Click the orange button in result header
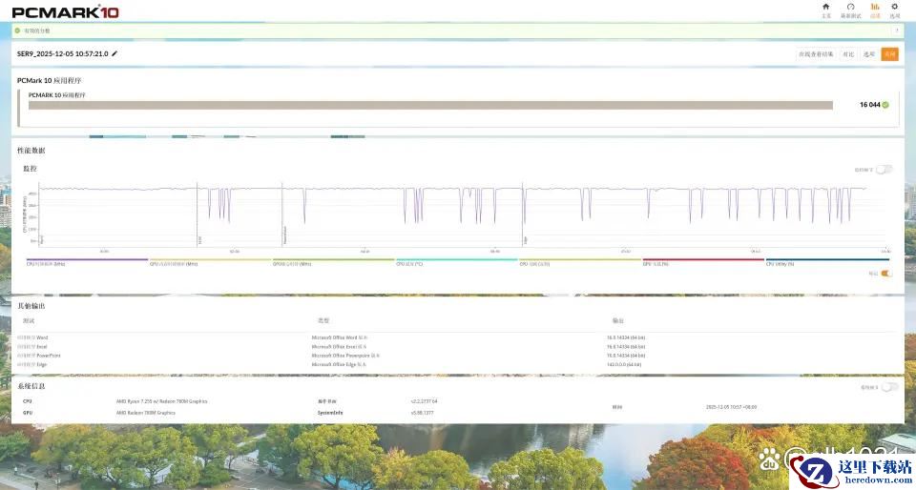Image resolution: width=916 pixels, height=490 pixels. (889, 54)
